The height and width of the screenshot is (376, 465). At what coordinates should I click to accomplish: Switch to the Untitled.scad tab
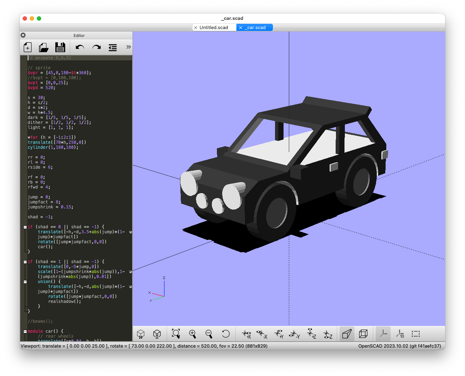213,27
